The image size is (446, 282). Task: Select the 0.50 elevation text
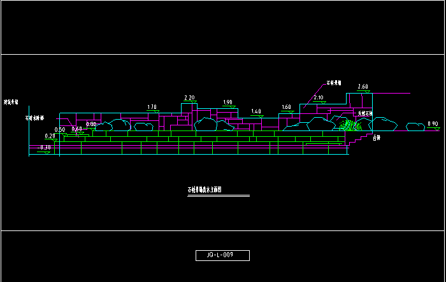[60, 130]
